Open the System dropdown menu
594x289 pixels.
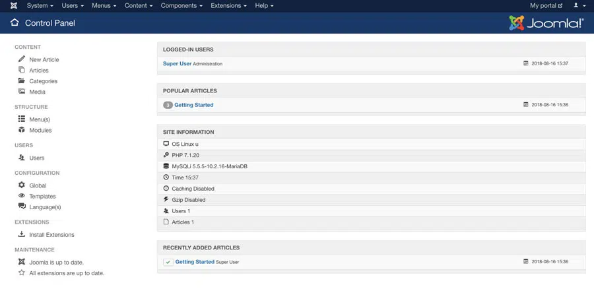tap(40, 6)
